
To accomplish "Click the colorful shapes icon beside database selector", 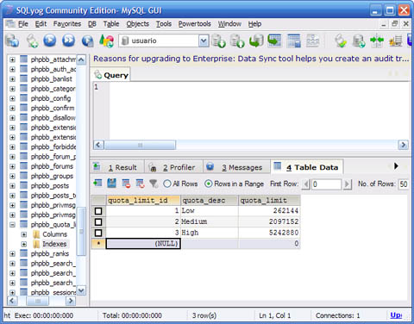I will (106, 40).
